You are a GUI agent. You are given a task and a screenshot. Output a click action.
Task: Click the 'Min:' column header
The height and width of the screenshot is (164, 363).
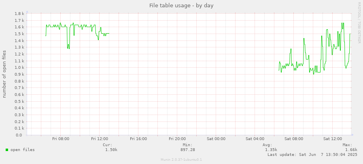[x=187, y=145]
